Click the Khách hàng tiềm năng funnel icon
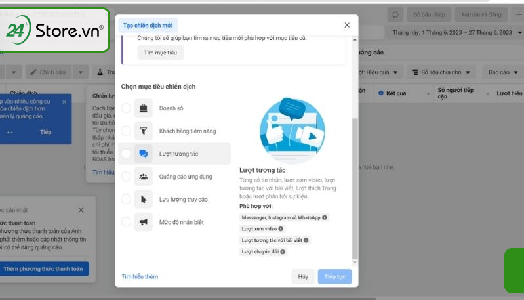Image resolution: width=524 pixels, height=300 pixels. (144, 131)
